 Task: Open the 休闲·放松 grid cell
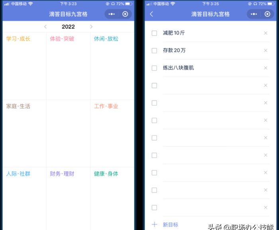coord(112,66)
